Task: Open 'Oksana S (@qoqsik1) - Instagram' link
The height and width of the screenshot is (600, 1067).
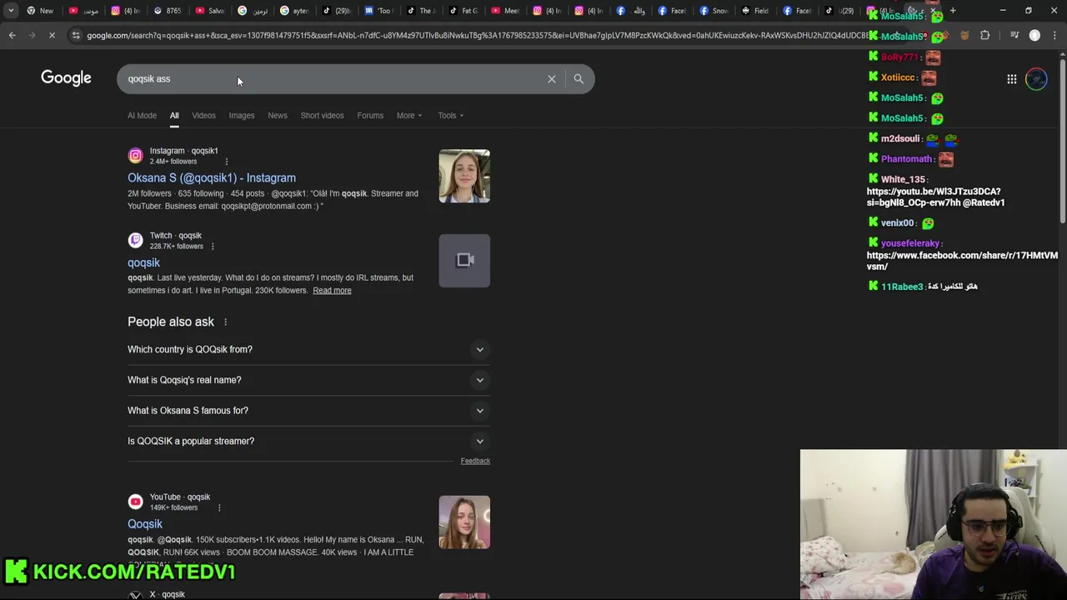Action: tap(212, 178)
